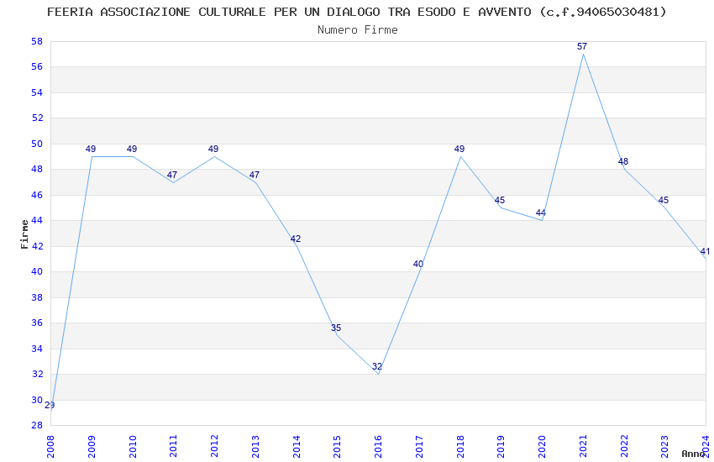Click the y-axis value 56

[37, 67]
